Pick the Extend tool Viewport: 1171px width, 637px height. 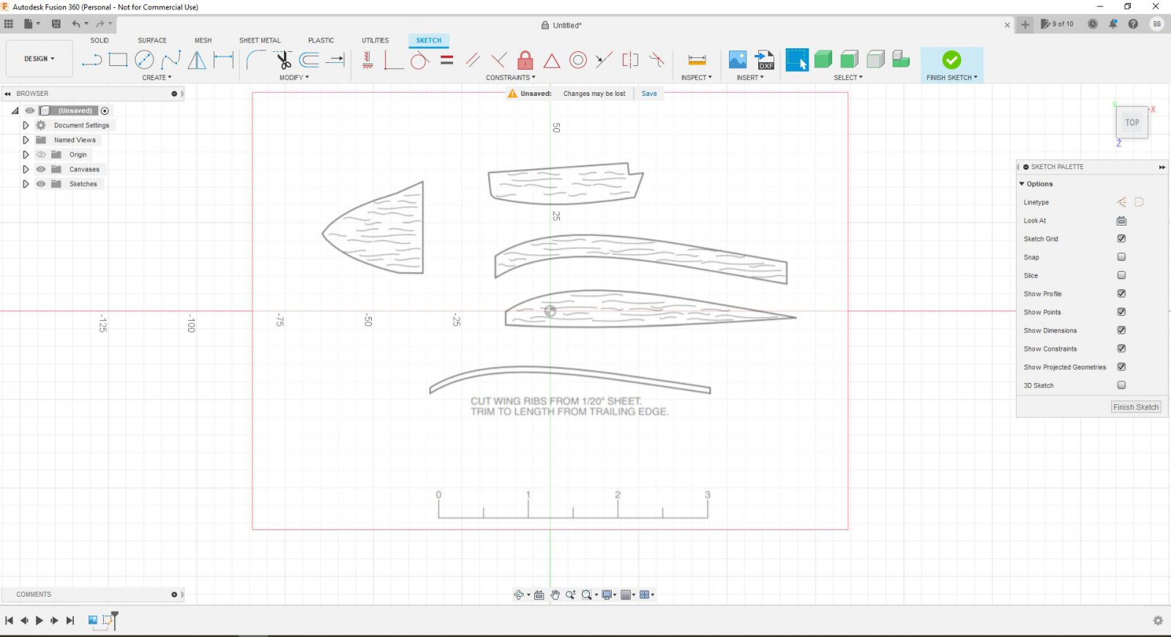pos(336,60)
